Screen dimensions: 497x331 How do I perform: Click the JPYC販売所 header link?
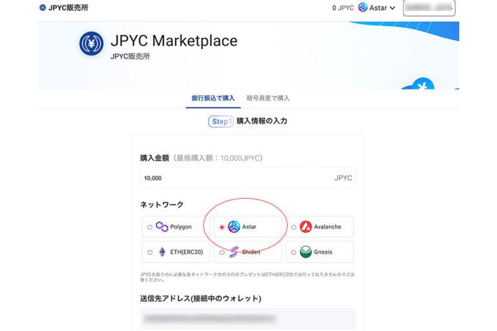(x=63, y=8)
